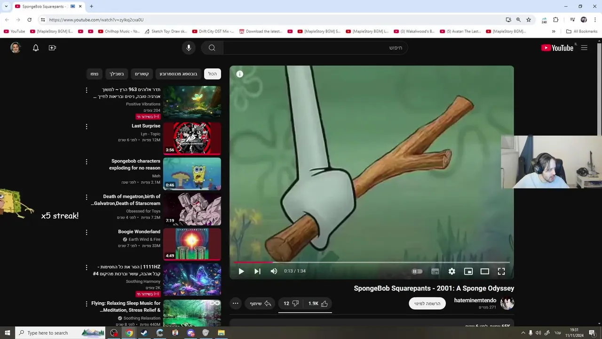Open Chrome zoom magnifier icon
The image size is (602, 339).
click(518, 20)
